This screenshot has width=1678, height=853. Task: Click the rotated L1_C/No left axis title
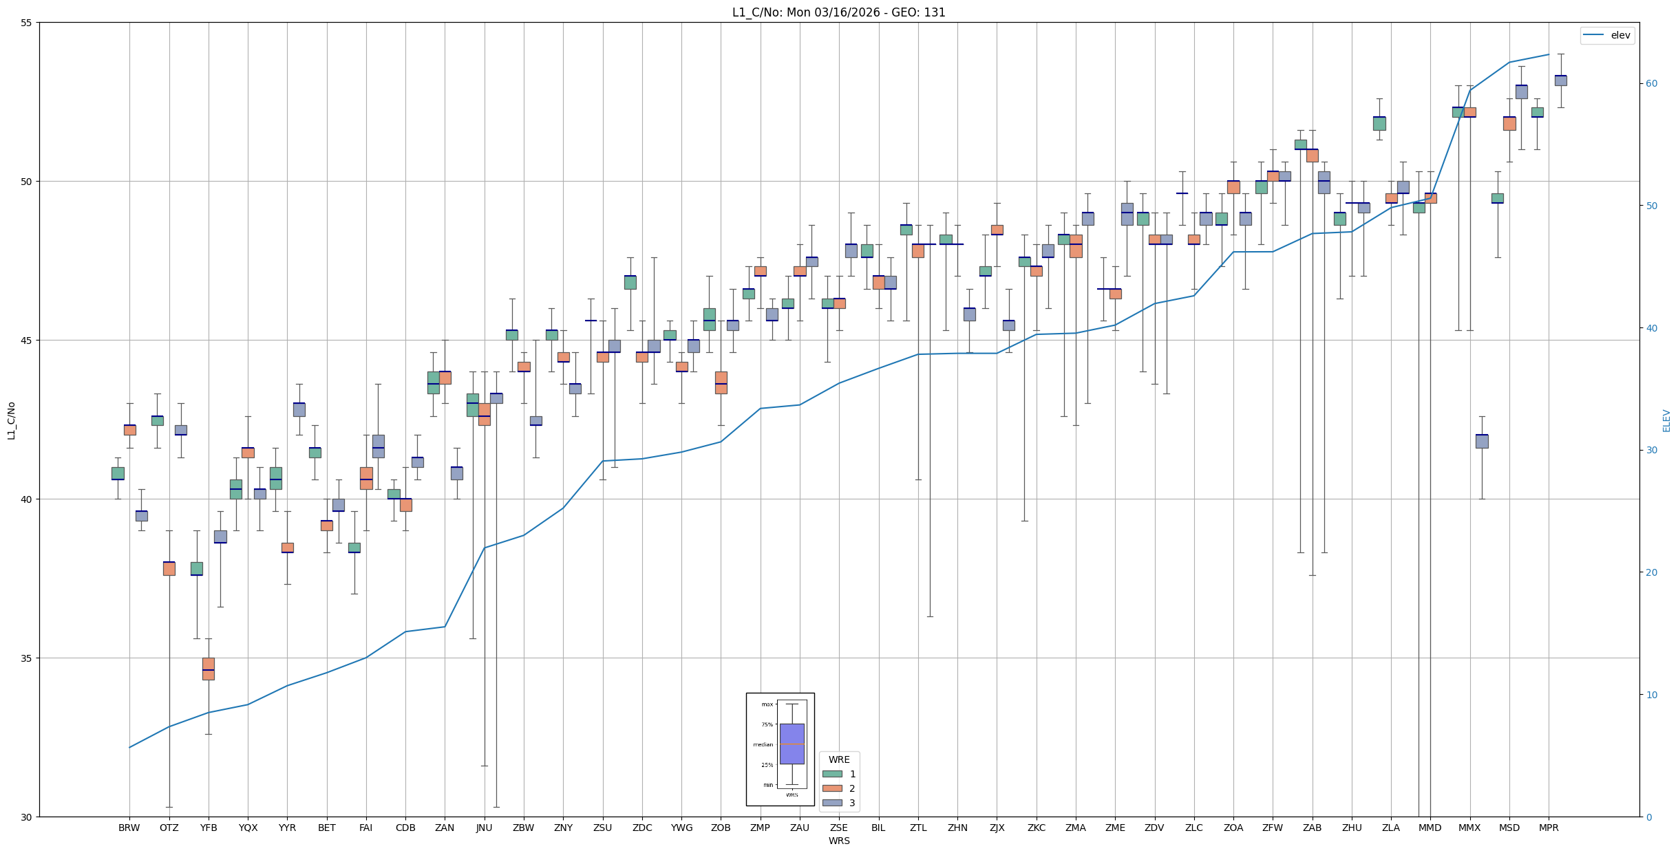click(x=11, y=420)
